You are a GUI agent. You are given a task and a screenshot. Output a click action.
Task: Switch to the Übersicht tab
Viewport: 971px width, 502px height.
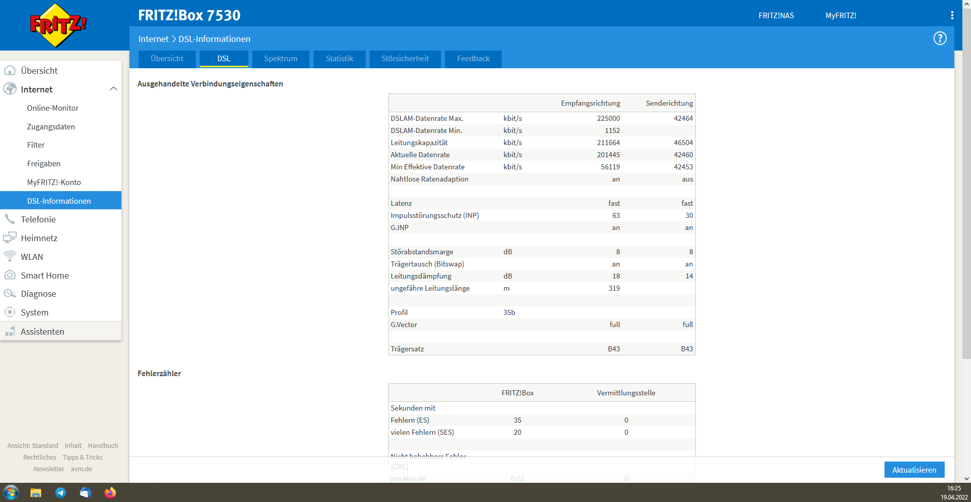(x=167, y=59)
